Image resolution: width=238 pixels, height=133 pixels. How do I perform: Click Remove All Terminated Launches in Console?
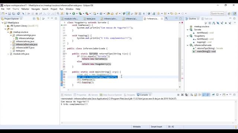click(x=186, y=95)
